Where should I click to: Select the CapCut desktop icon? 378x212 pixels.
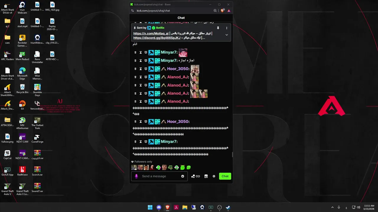(x=7, y=155)
